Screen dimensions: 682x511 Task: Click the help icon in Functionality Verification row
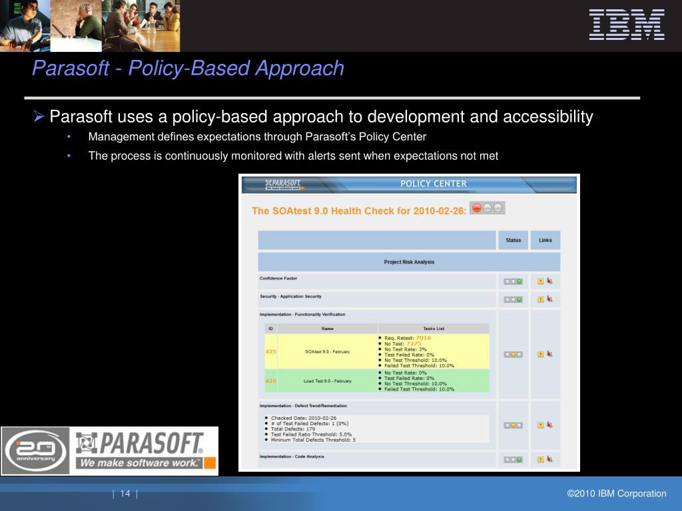tap(540, 355)
